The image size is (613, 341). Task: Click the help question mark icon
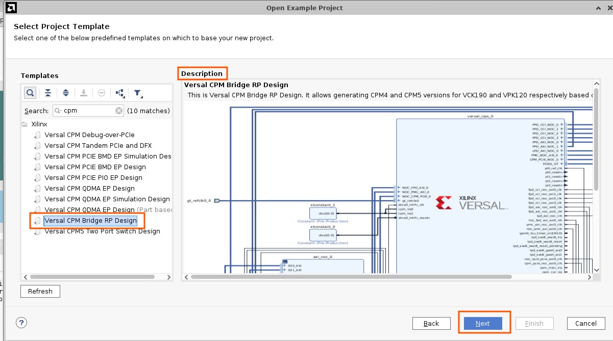[x=21, y=323]
